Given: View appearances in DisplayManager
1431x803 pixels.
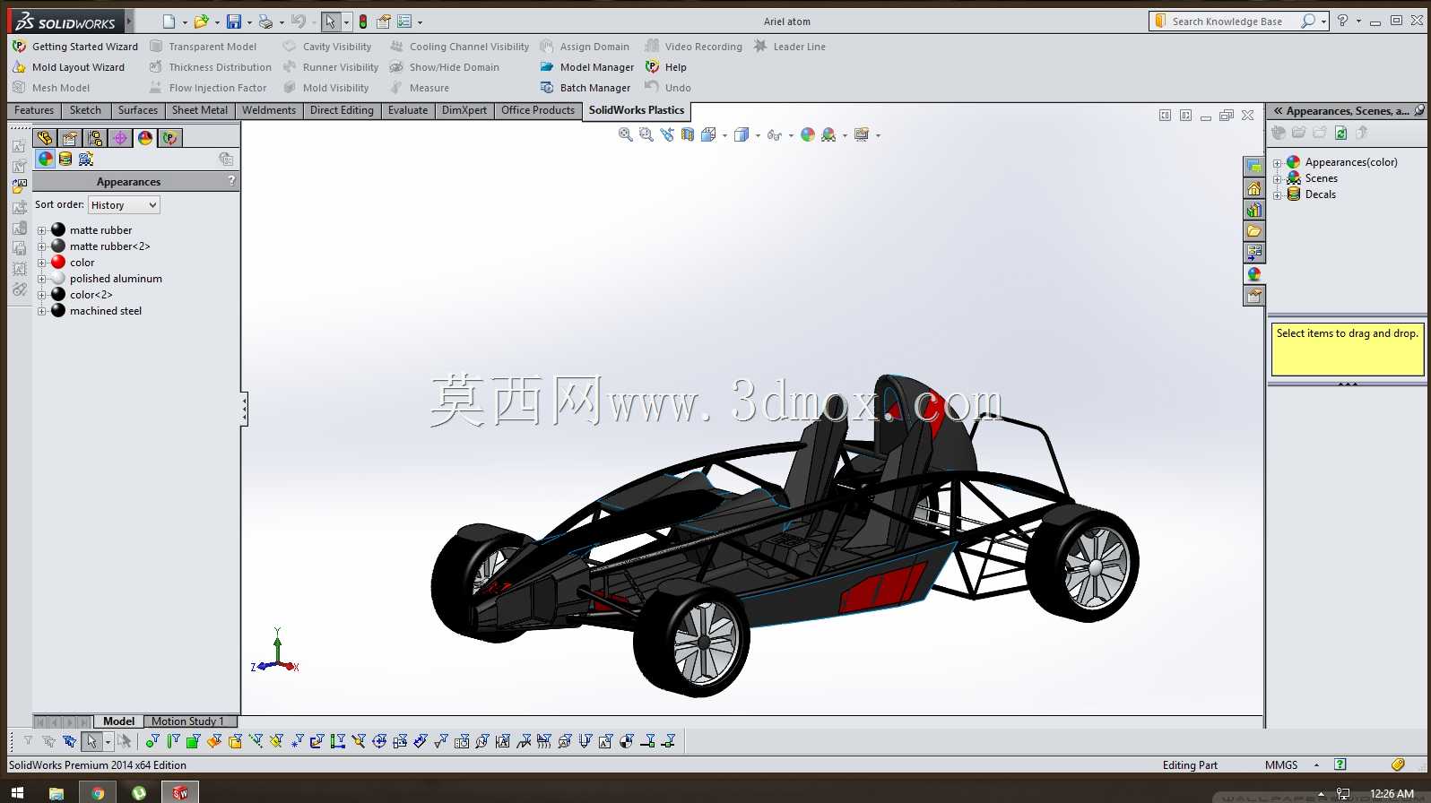Looking at the screenshot, I should pyautogui.click(x=46, y=159).
